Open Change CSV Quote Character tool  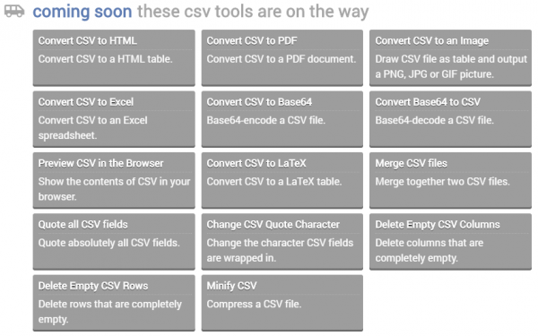[x=282, y=242]
